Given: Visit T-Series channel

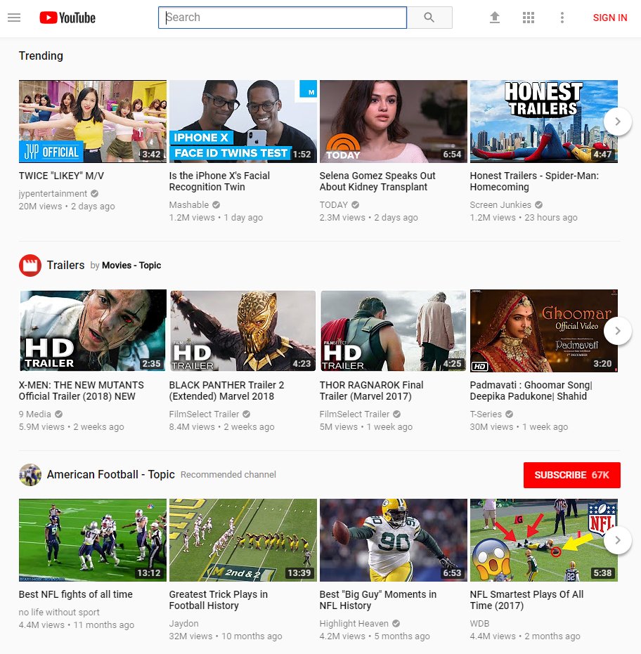Looking at the screenshot, I should click(486, 414).
